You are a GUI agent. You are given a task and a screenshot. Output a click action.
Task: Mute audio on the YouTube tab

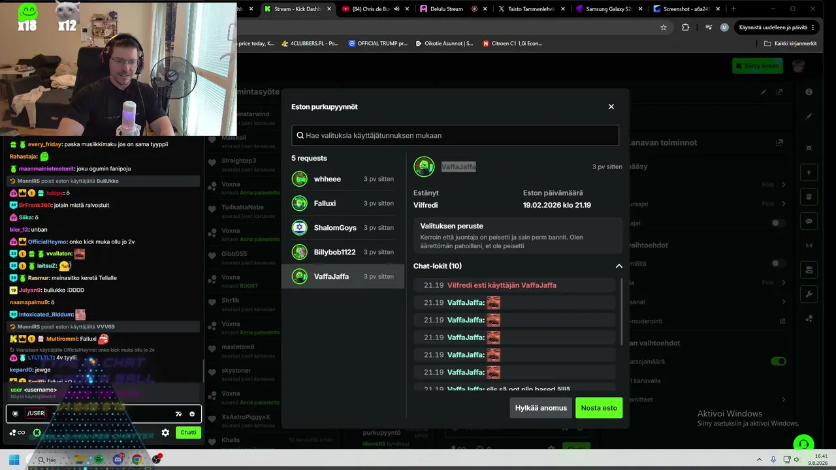click(396, 9)
